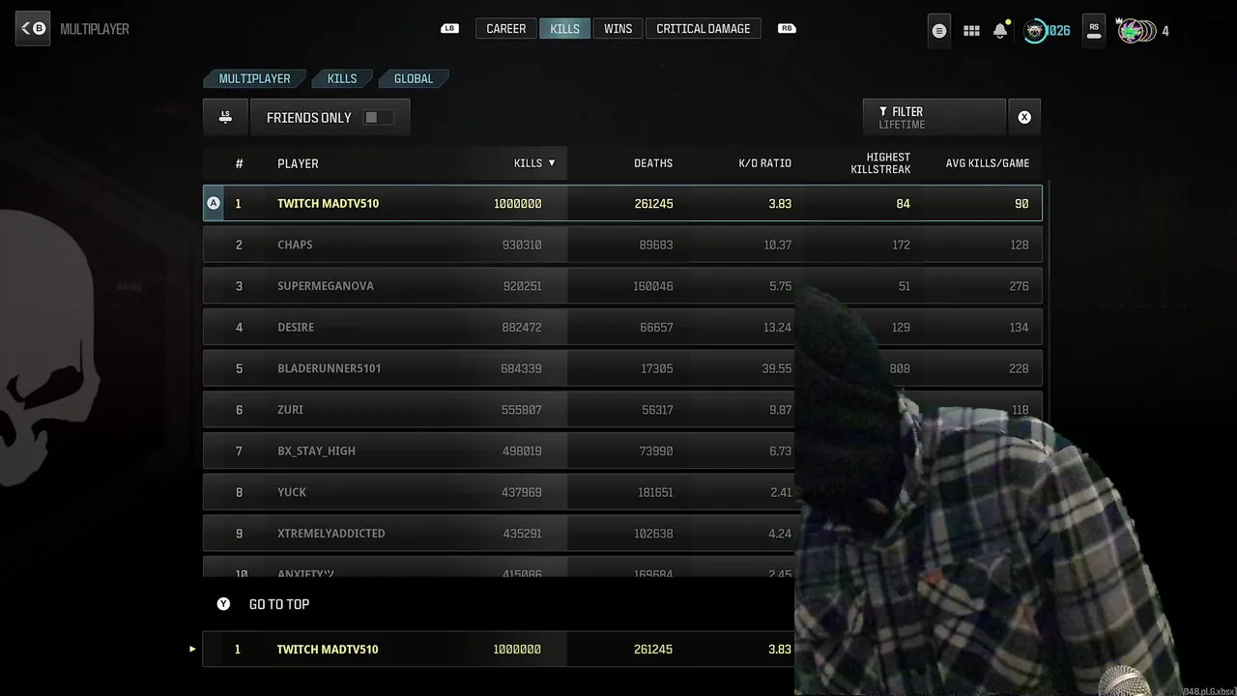The height and width of the screenshot is (696, 1237).
Task: Select player BX_STAY_HIGH row
Action: (x=622, y=450)
